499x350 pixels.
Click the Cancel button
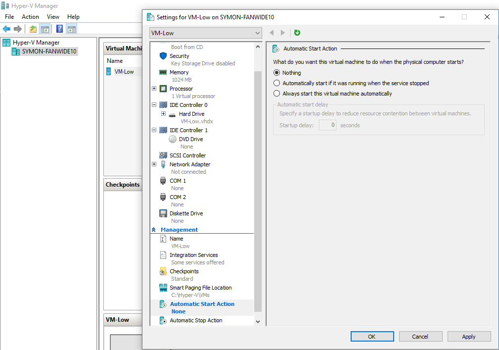(420, 336)
